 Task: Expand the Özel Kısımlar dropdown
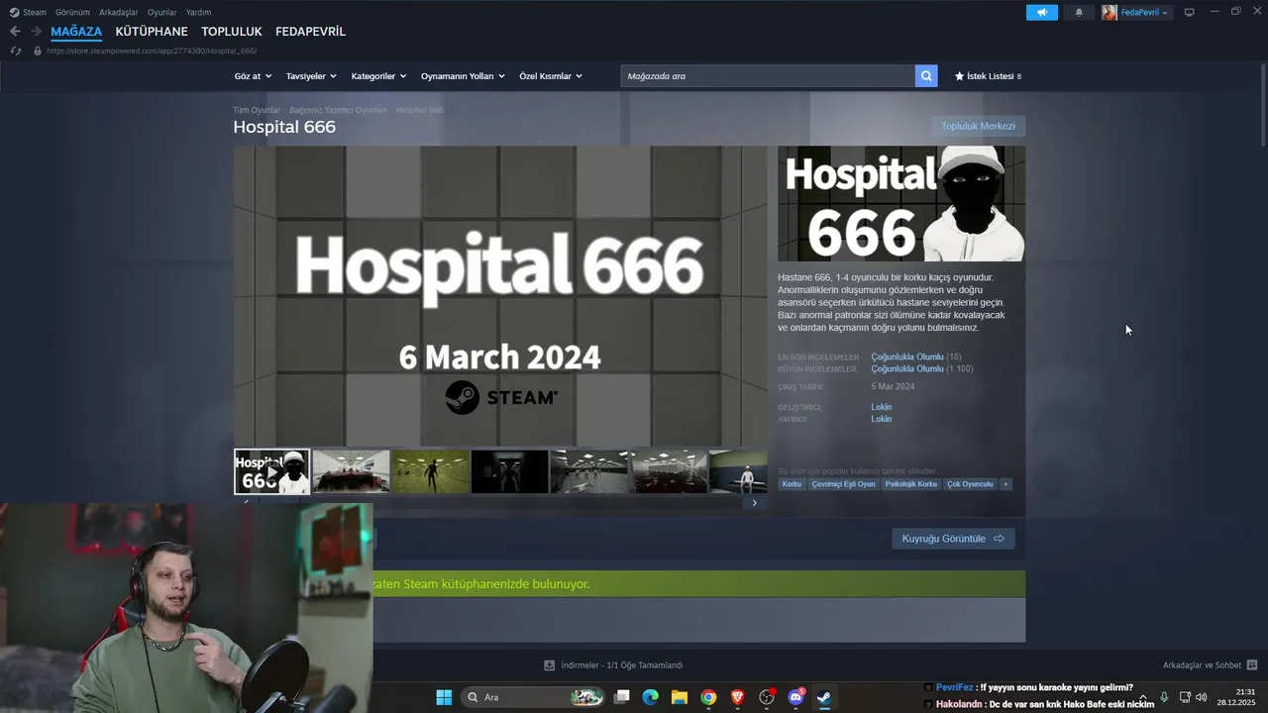pyautogui.click(x=551, y=76)
